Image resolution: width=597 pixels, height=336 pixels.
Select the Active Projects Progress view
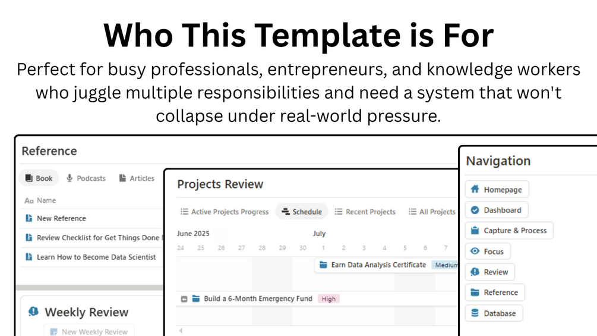click(225, 212)
